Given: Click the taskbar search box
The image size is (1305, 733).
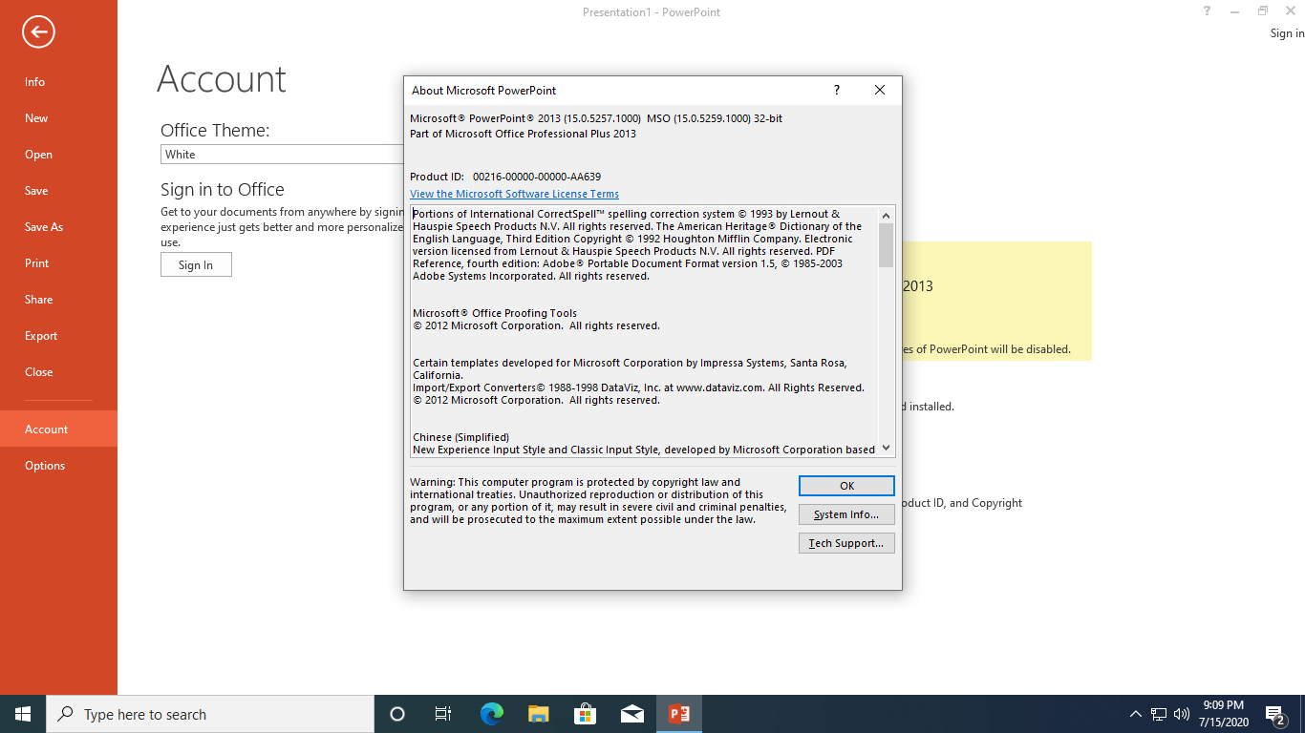Looking at the screenshot, I should [x=210, y=714].
